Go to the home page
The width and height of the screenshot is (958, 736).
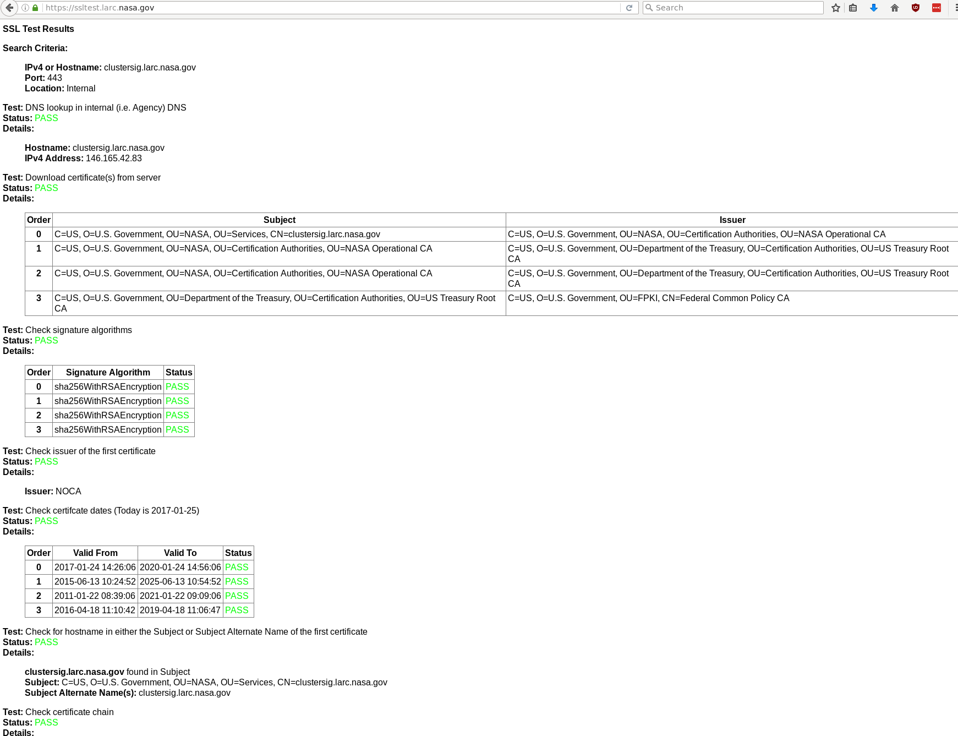(x=895, y=8)
